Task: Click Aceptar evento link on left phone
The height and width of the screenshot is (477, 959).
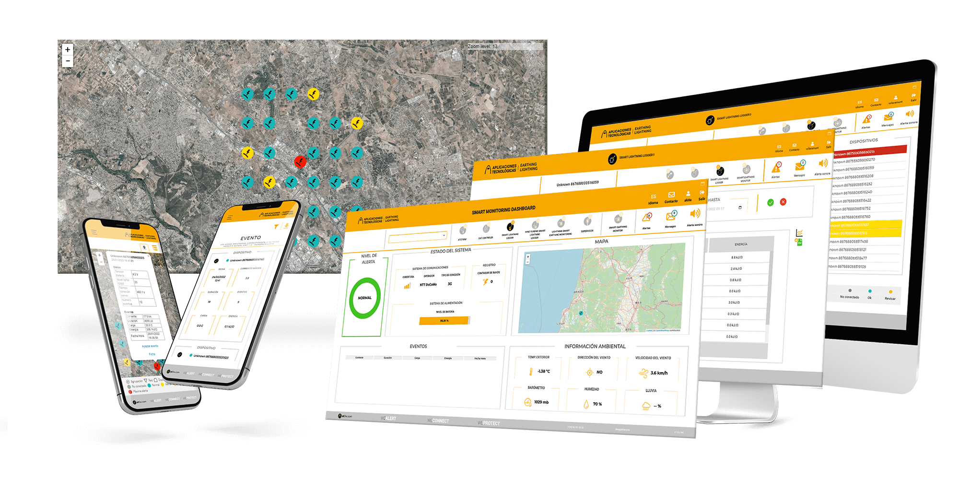Action: point(150,346)
